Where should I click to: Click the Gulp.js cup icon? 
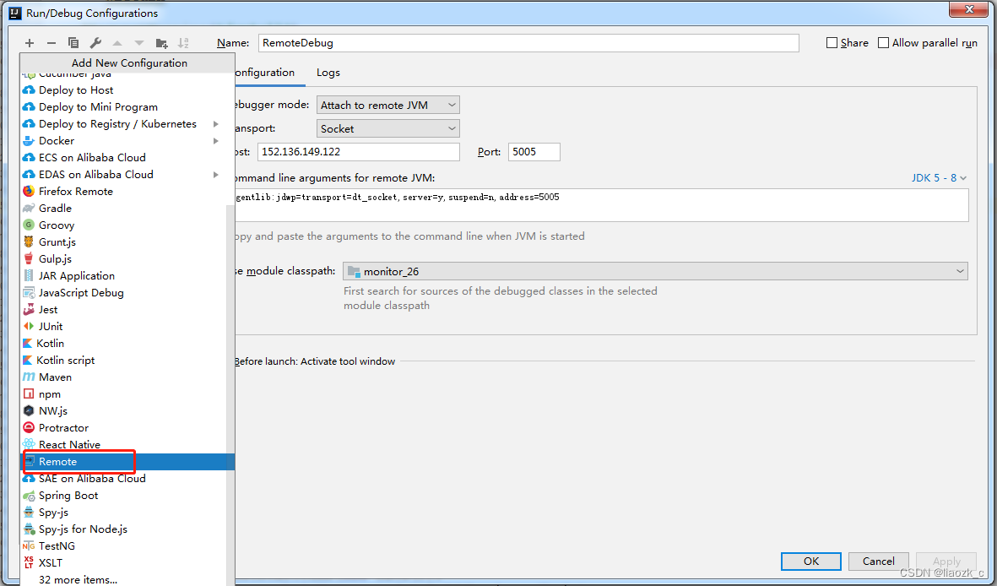(29, 259)
